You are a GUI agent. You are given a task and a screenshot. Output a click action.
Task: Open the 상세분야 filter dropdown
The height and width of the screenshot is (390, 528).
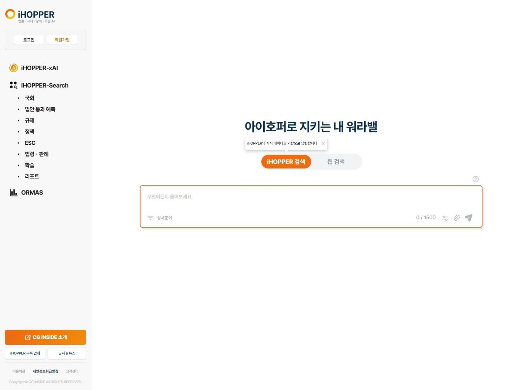[160, 218]
